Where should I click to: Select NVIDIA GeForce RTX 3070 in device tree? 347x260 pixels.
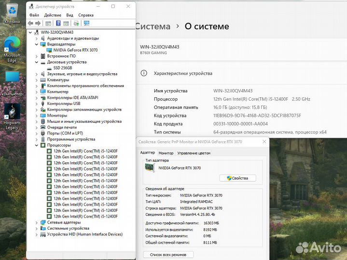tap(75, 50)
